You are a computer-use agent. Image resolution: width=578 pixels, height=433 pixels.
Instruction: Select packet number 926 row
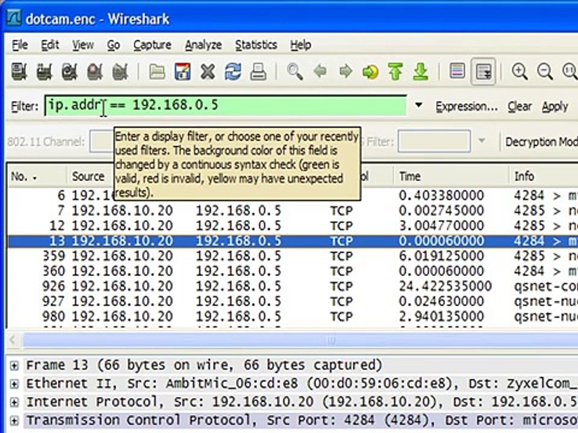click(293, 286)
